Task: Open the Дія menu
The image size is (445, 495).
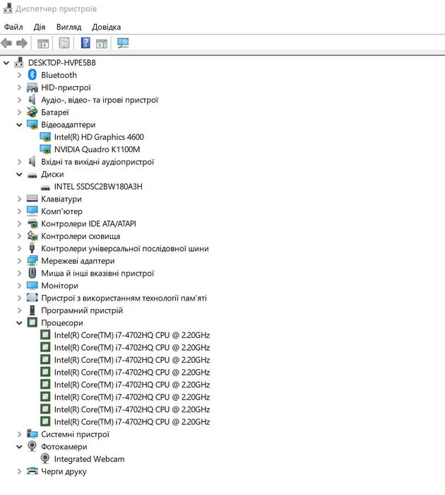Action: pos(40,27)
